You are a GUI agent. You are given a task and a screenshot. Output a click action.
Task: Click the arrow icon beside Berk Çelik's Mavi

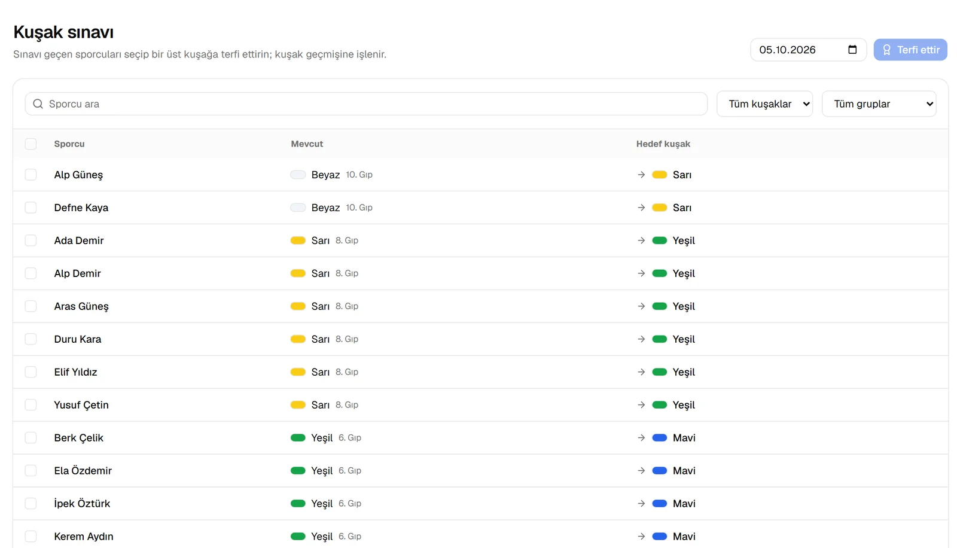tap(641, 438)
